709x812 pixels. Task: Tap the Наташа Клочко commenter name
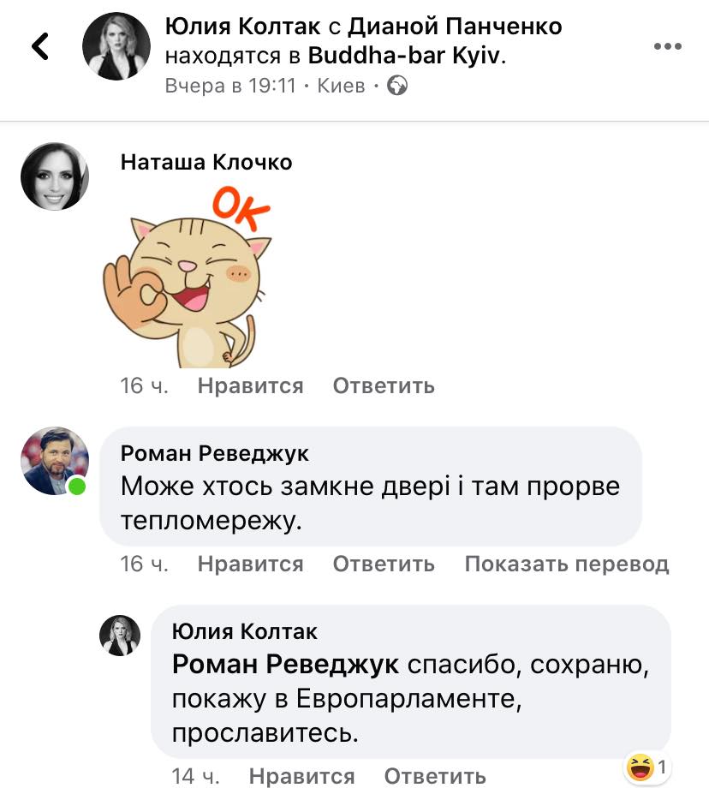point(206,162)
